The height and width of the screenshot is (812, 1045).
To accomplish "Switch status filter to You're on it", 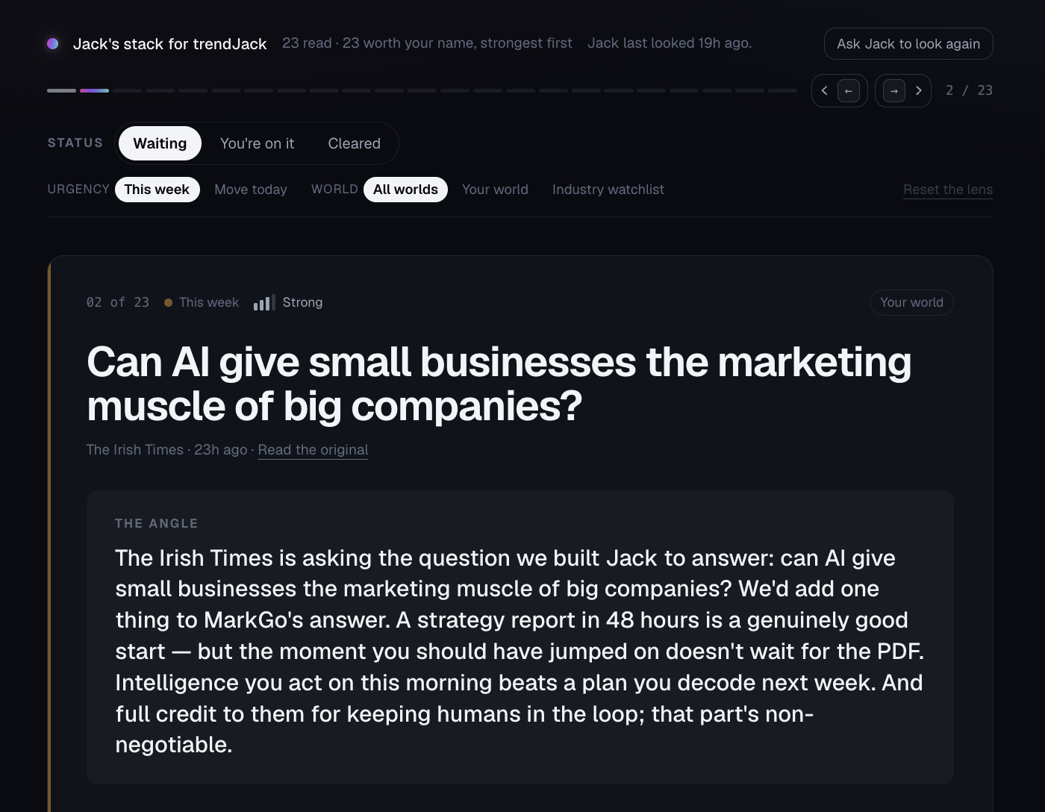I will point(257,143).
